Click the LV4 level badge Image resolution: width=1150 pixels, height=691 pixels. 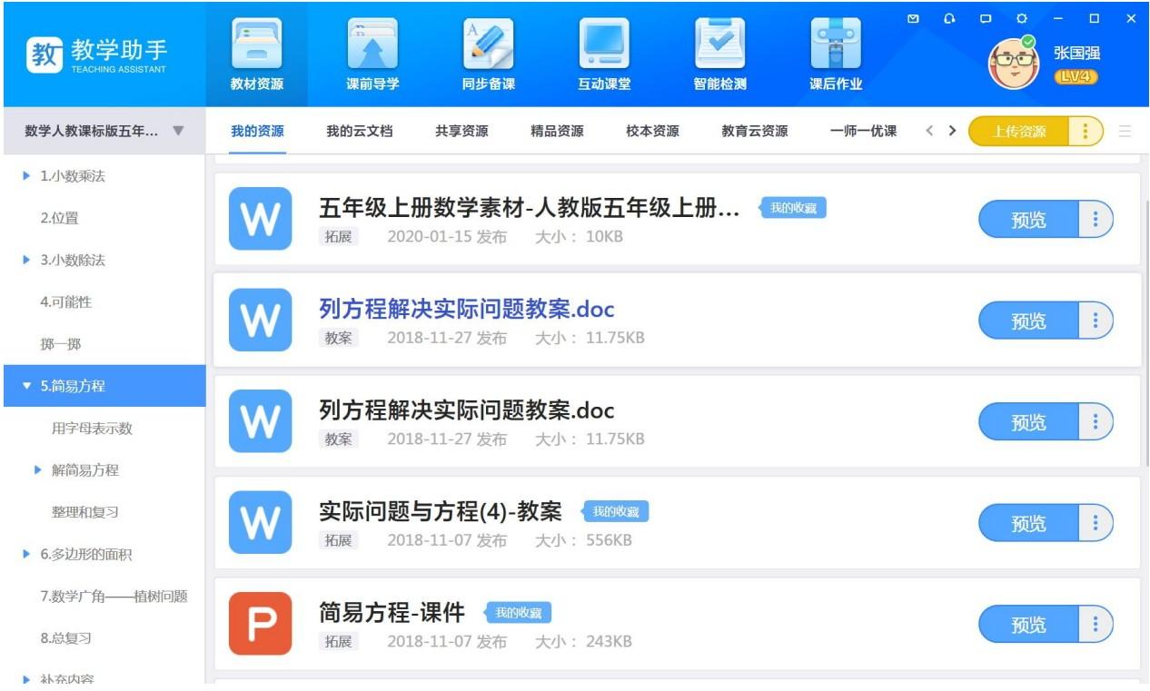tap(1076, 77)
